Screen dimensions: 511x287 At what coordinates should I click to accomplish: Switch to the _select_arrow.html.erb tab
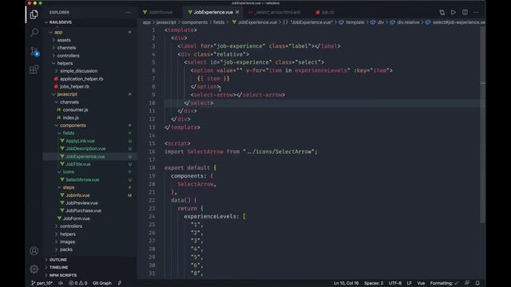(277, 13)
